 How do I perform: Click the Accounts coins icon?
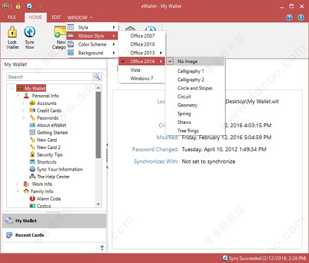coord(32,103)
